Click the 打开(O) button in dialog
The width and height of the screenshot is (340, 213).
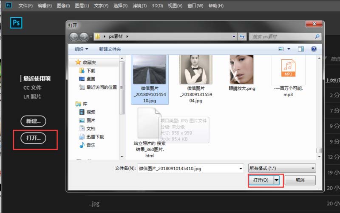point(261,180)
